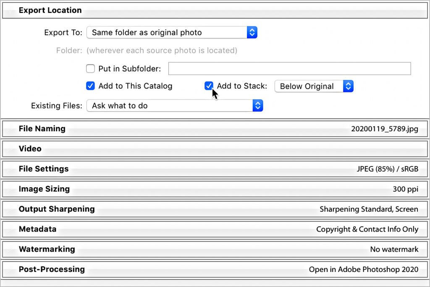Expand the Watermarking panel
The image size is (430, 287).
(215, 249)
